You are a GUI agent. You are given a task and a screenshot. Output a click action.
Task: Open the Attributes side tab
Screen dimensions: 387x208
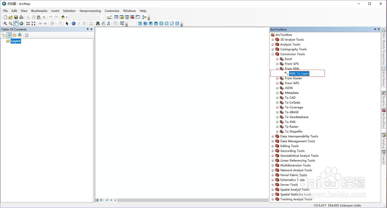pyautogui.click(x=384, y=77)
